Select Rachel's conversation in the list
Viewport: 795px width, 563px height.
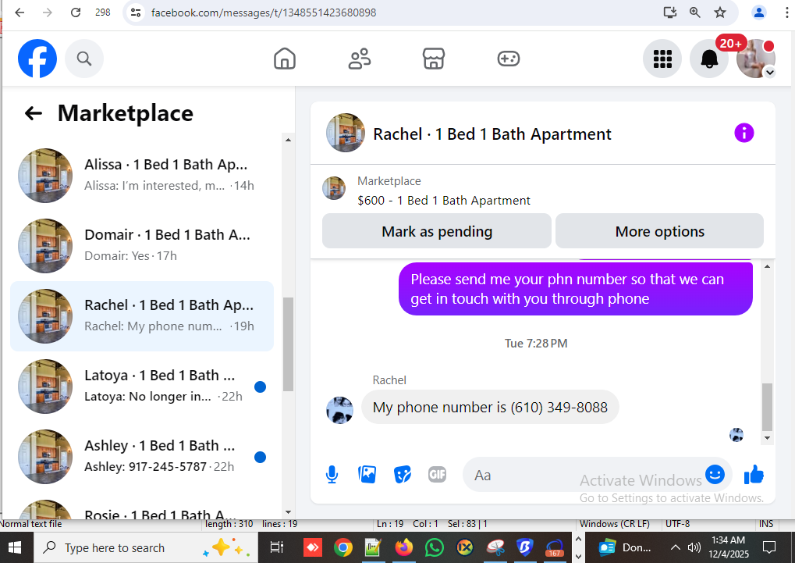[142, 315]
